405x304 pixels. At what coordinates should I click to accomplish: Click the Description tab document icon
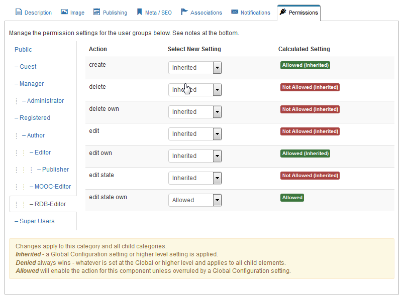pos(19,12)
